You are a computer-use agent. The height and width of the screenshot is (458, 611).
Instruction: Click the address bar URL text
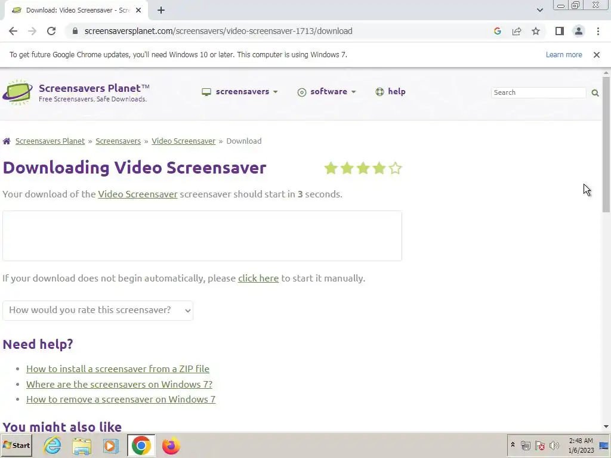(x=218, y=31)
